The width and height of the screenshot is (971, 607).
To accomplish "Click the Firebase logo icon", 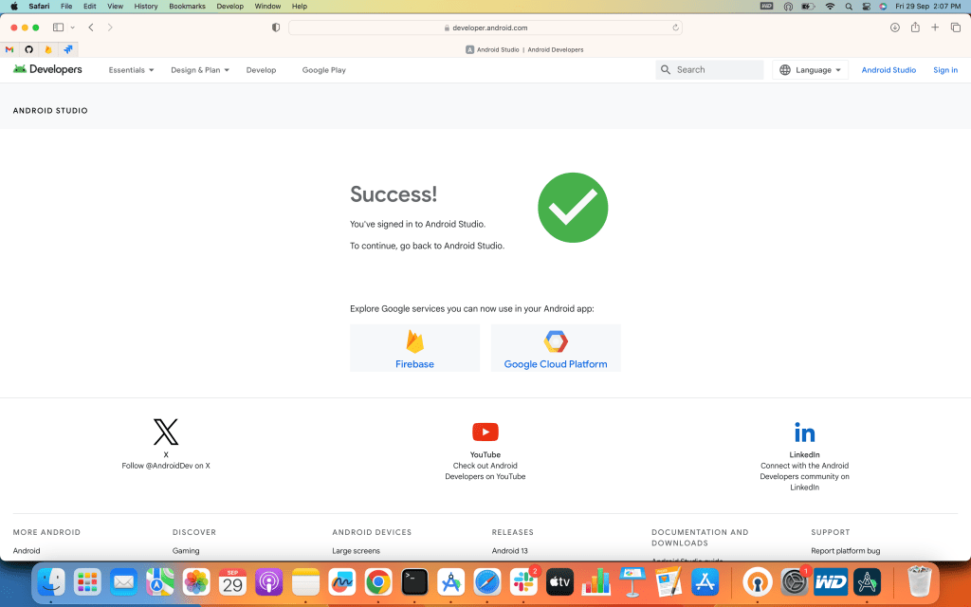I will [414, 341].
